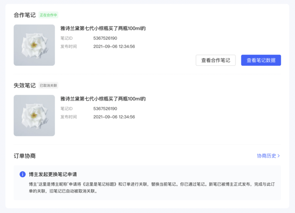Open the white flower thumbnail under 合作笔记
Screen dimensions: 295x213
[34, 45]
